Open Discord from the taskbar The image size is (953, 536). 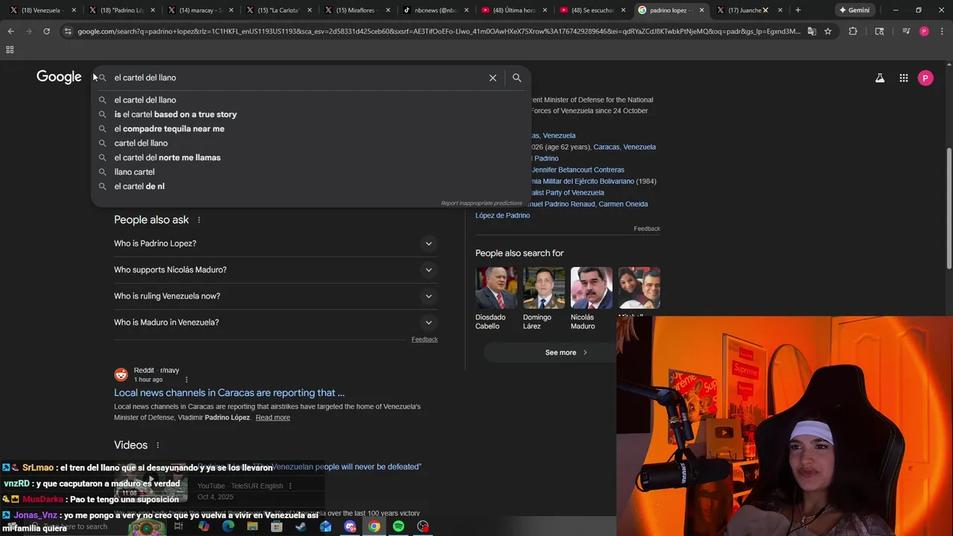[x=350, y=526]
